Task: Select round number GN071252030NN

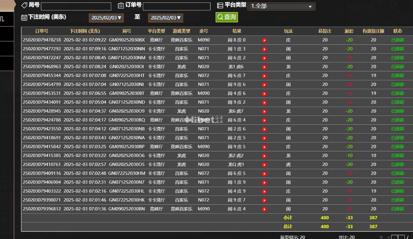Action: click(127, 49)
